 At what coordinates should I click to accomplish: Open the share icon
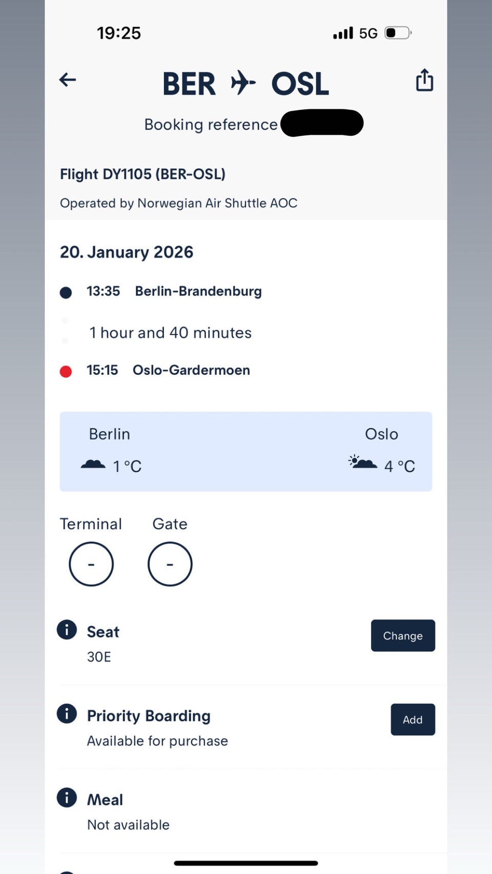click(424, 80)
